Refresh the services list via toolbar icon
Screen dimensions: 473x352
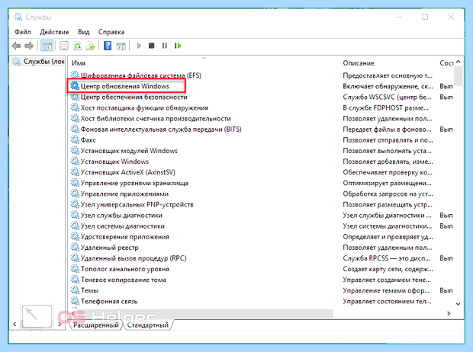78,46
